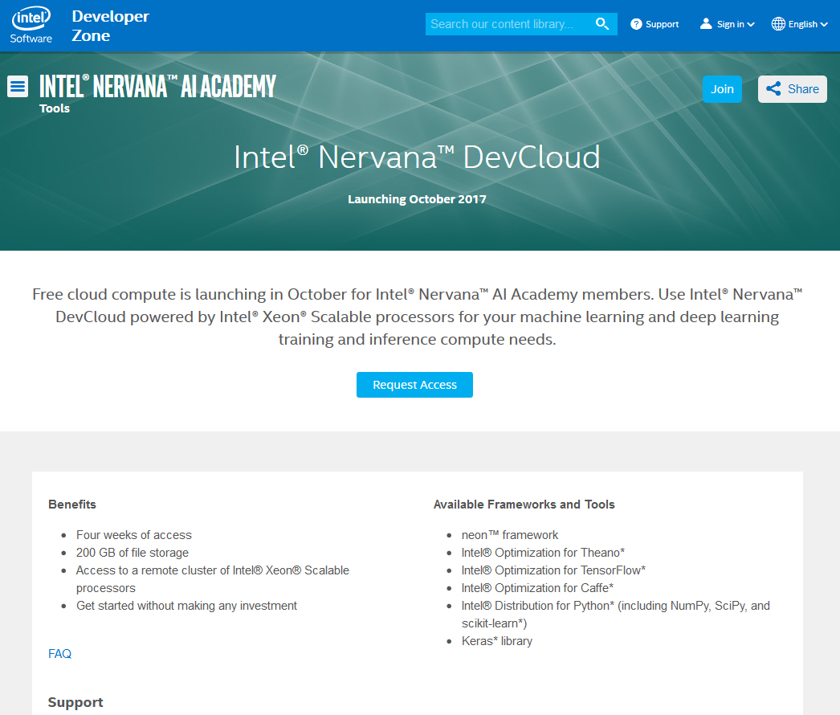Open the hamburger navigation menu
This screenshot has height=715, width=840.
coord(17,85)
